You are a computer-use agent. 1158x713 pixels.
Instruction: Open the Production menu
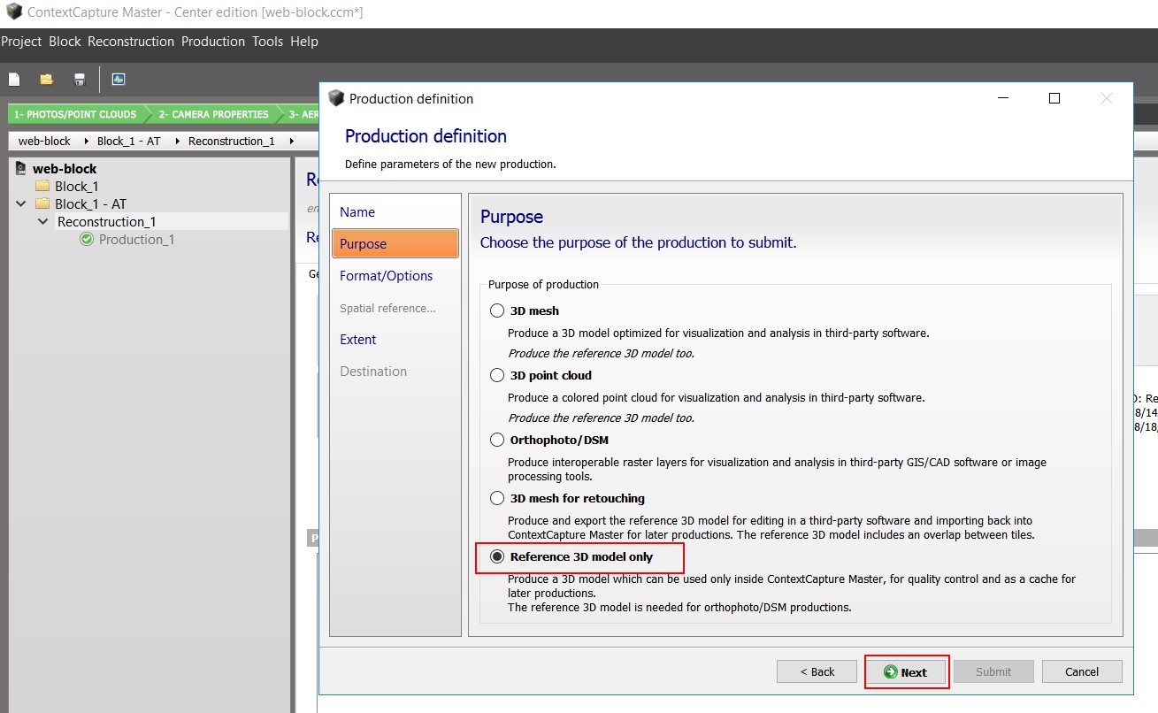click(x=213, y=42)
